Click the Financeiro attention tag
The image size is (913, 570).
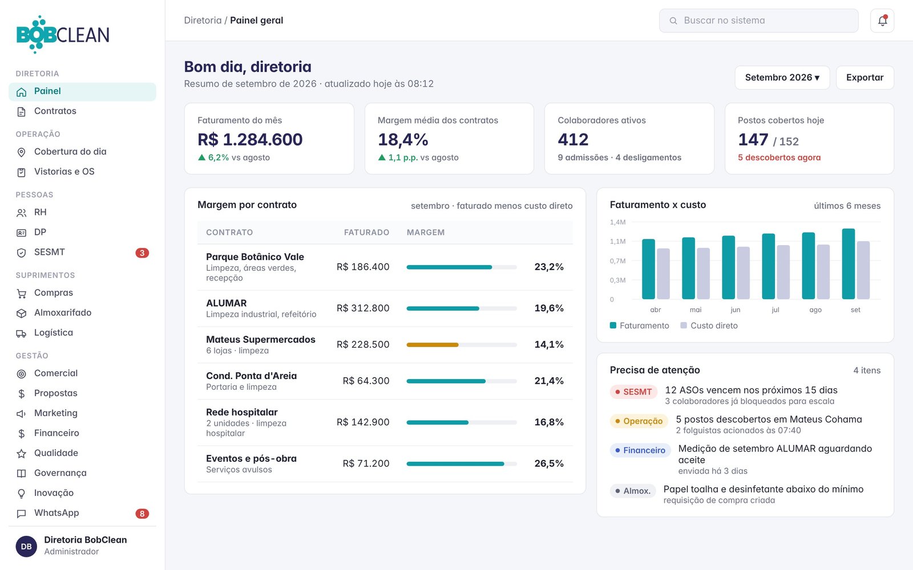(x=640, y=450)
